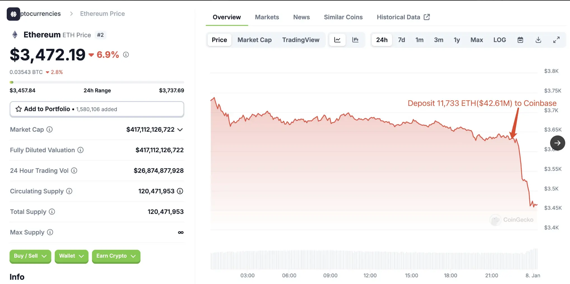Viewport: 570px width, 284px height.
Task: Click the 24h Range progress bar
Action: tap(97, 82)
